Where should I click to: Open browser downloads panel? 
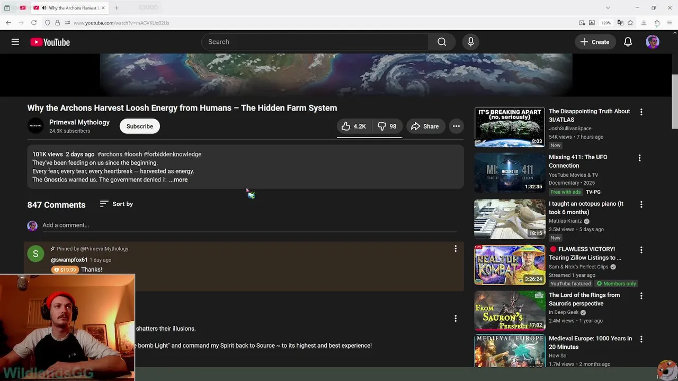(x=644, y=23)
